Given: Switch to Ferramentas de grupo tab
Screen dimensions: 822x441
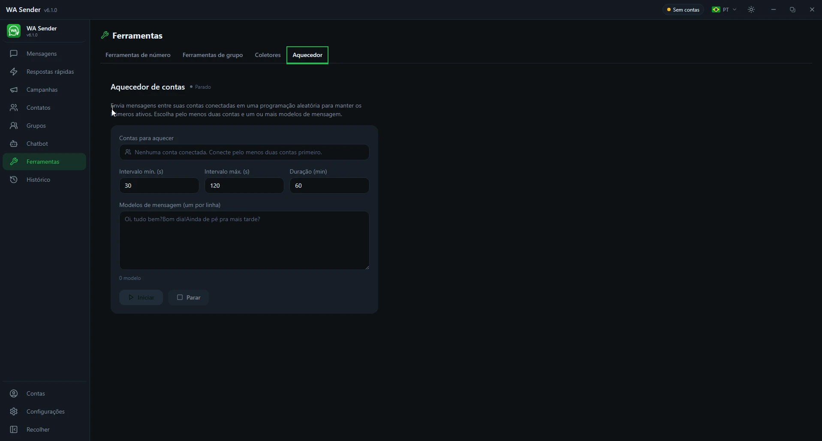Looking at the screenshot, I should (213, 55).
